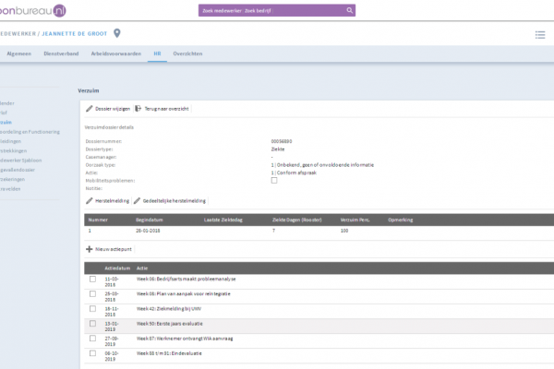
Task: Open the list menu icon at top right
Action: click(540, 35)
